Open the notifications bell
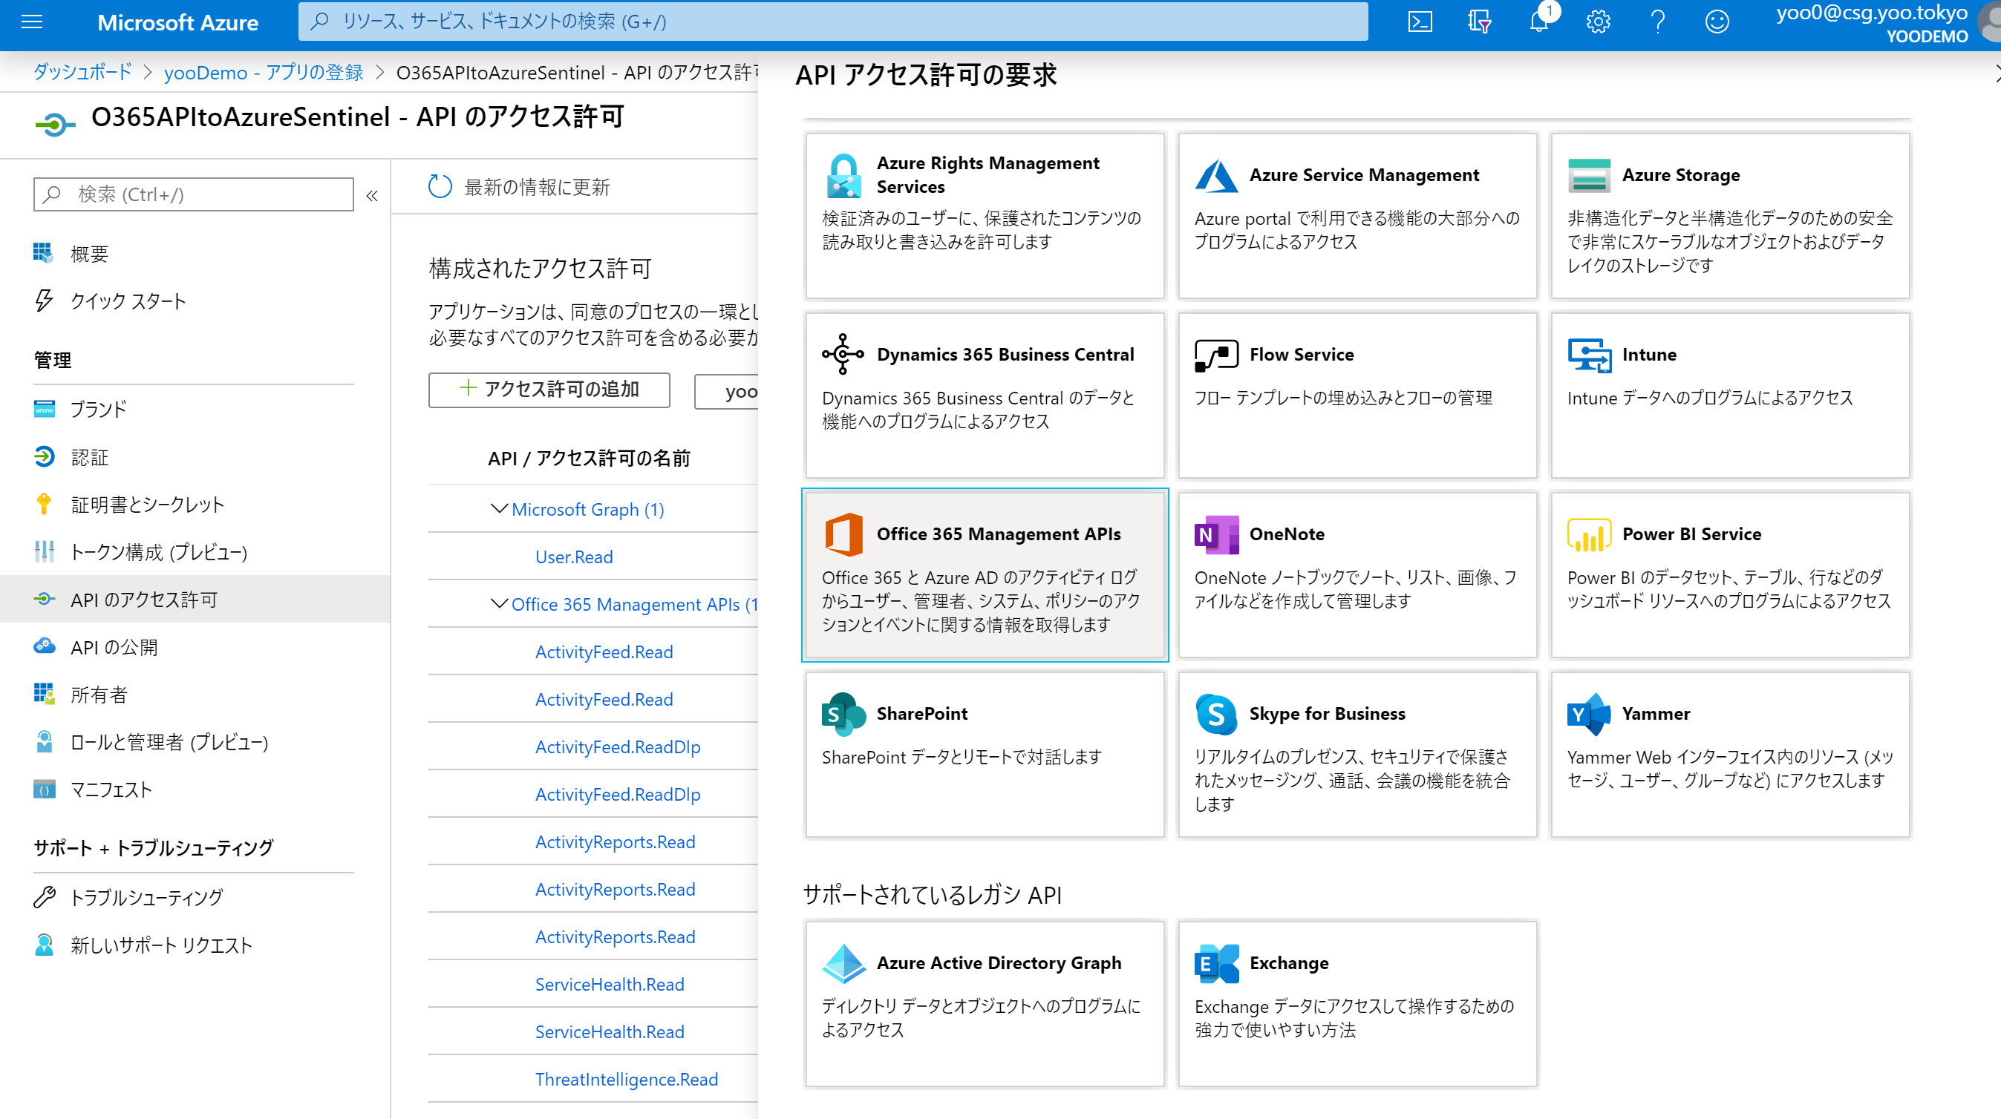Image resolution: width=2001 pixels, height=1119 pixels. click(1539, 22)
